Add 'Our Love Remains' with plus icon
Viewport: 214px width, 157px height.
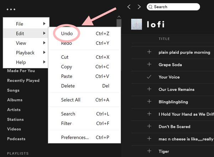click(149, 89)
